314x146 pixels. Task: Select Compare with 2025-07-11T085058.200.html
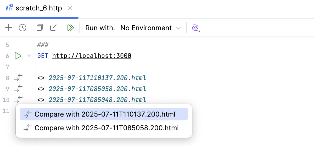click(106, 128)
